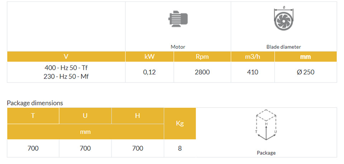This screenshot has width=344, height=164.
Task: Select the kW column header
Action: tap(150, 57)
